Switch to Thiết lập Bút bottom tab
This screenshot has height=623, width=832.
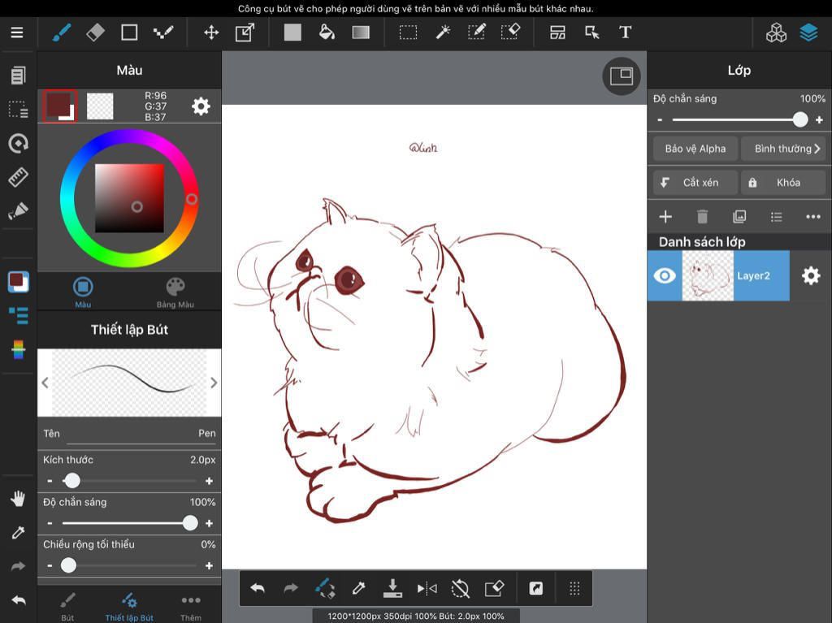pyautogui.click(x=129, y=607)
